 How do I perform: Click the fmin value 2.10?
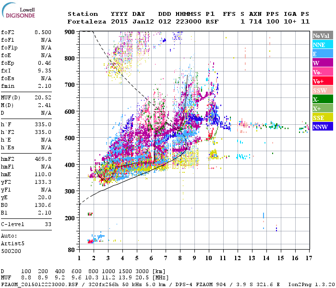pyautogui.click(x=45, y=86)
